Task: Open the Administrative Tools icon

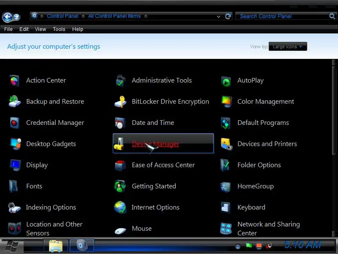Action: pyautogui.click(x=120, y=80)
